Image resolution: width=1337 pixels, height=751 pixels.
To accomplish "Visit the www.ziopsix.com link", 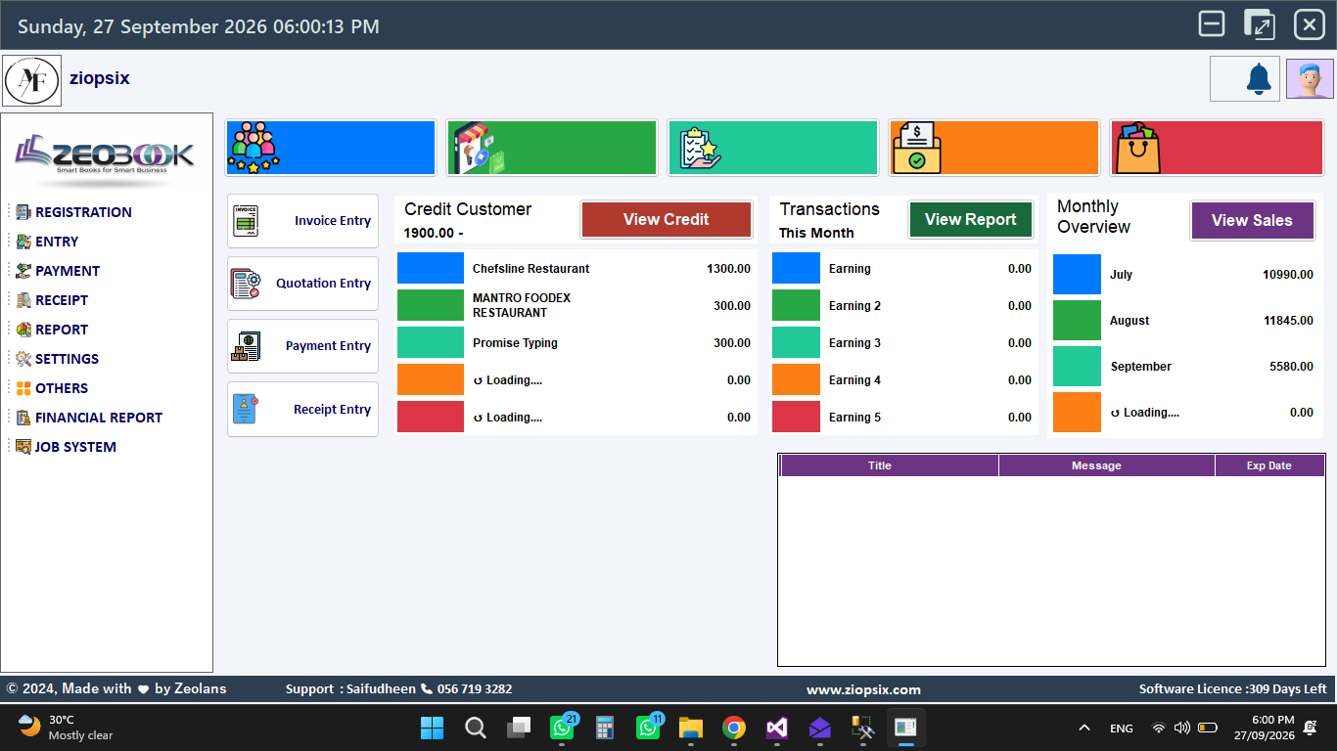I will (863, 689).
